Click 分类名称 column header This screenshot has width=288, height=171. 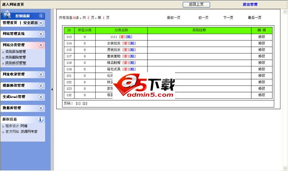(x=121, y=30)
